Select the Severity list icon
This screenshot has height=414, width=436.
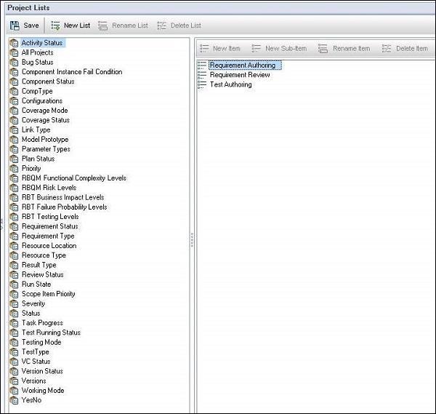point(14,303)
